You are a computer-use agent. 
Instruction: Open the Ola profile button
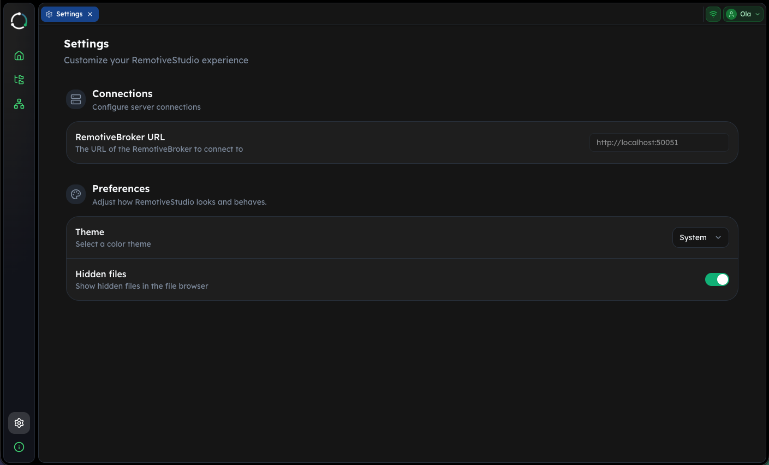[743, 14]
